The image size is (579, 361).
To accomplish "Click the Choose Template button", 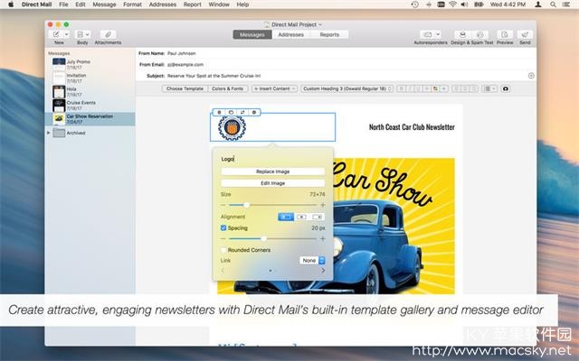I will (185, 88).
